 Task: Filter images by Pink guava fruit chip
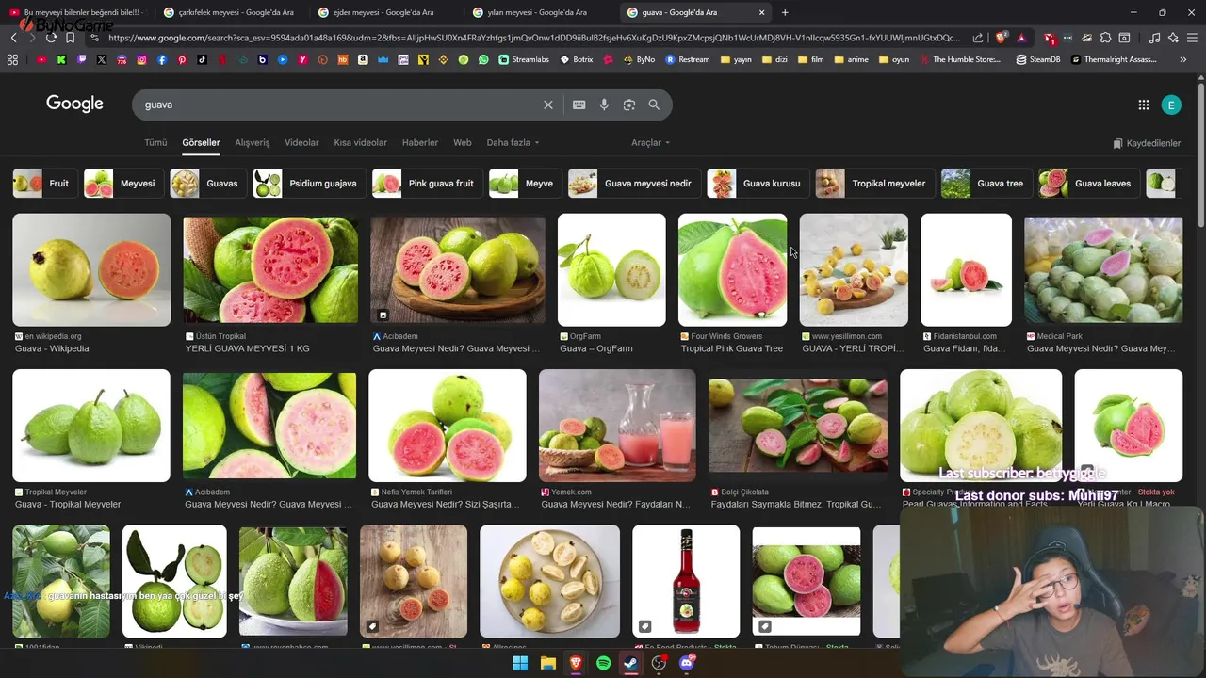(426, 183)
